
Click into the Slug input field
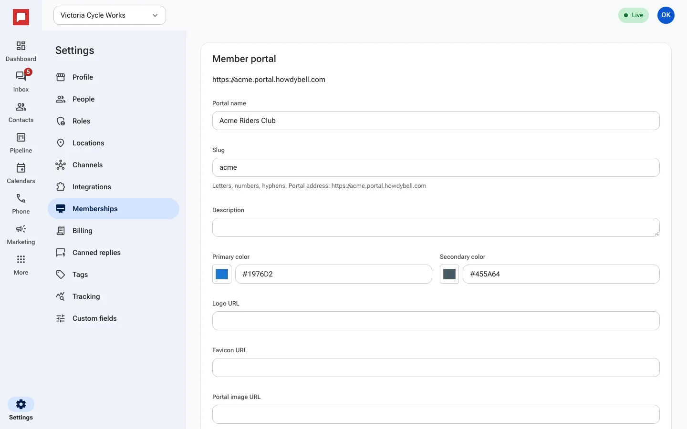[436, 167]
